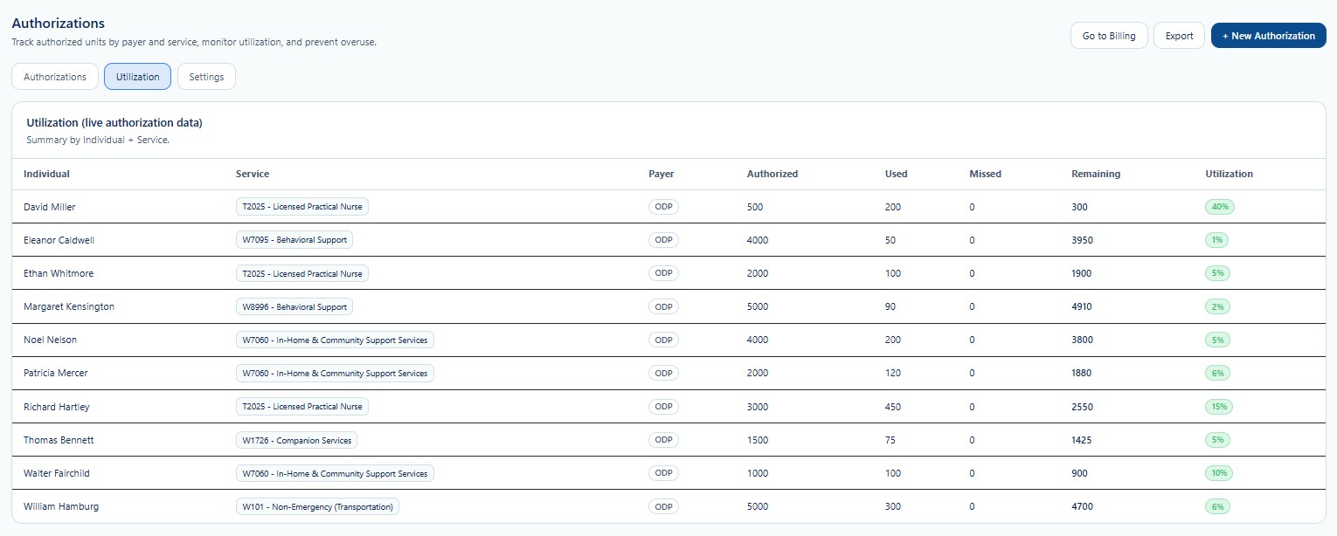
Task: Click William Hamburg's ODP payer badge
Action: 663,506
